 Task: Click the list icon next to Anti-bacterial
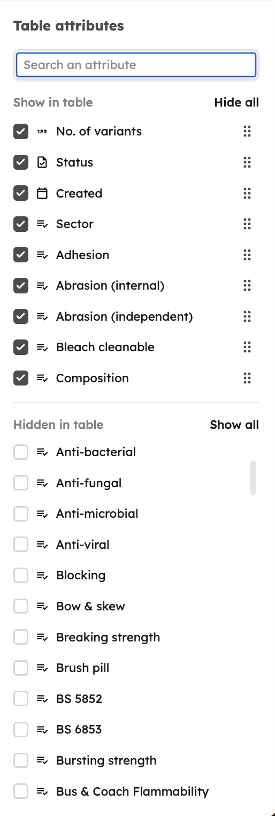pos(42,452)
